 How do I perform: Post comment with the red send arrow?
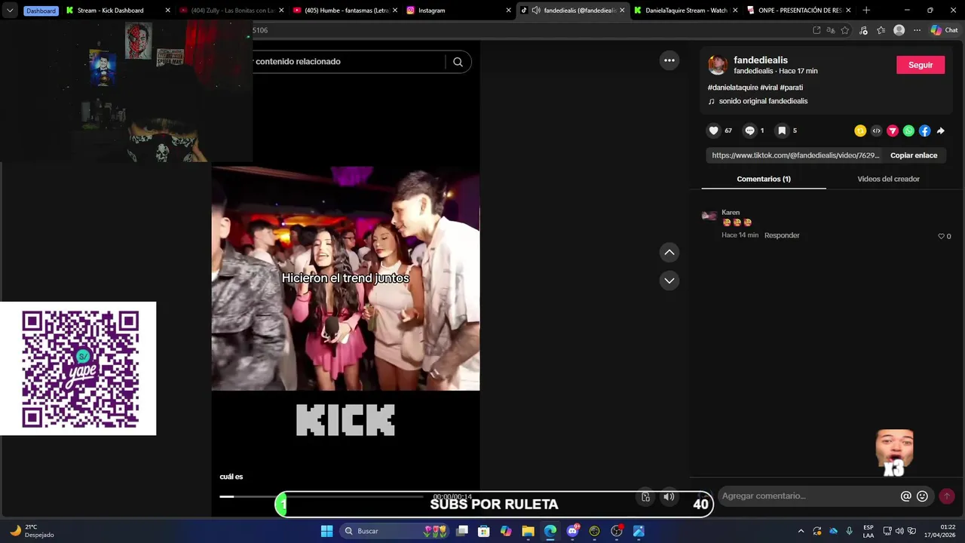(x=947, y=496)
